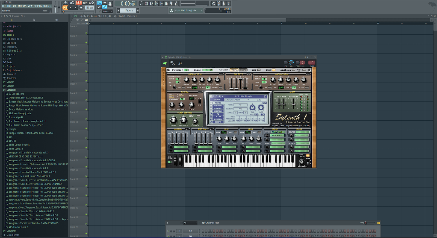This screenshot has width=437, height=238.
Task: Select PART B in Sylenth1
Action: [x=243, y=70]
